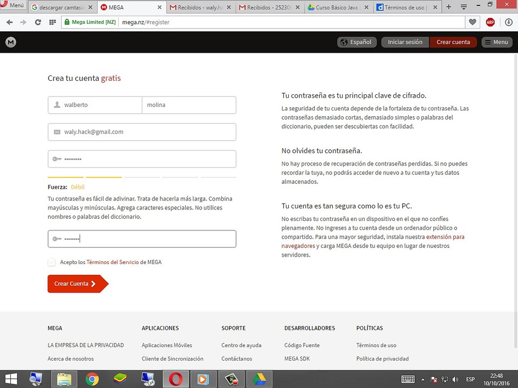518x388 pixels.
Task: Click the Crear cuenta header button
Action: point(453,42)
